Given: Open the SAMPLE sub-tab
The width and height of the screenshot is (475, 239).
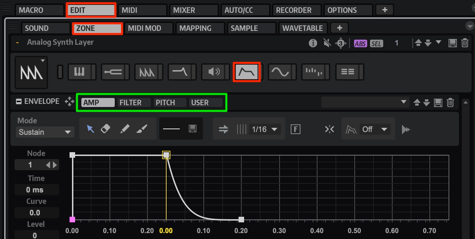Looking at the screenshot, I should coord(252,28).
